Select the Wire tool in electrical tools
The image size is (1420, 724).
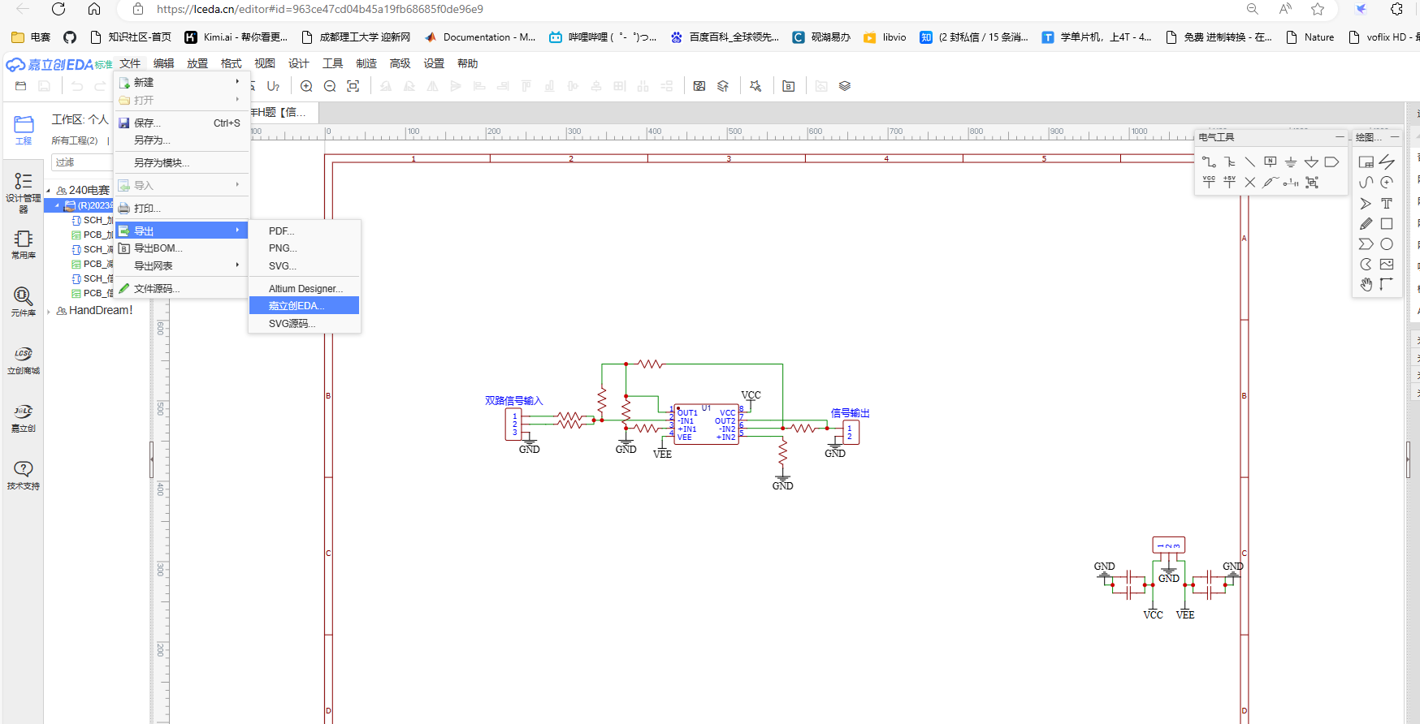[x=1209, y=162]
